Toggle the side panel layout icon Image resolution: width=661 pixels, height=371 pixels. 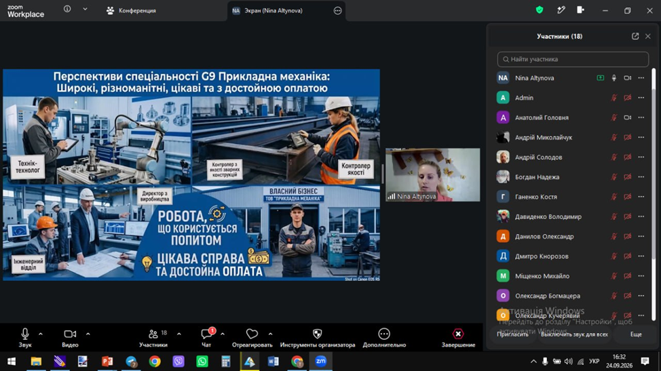(x=580, y=9)
